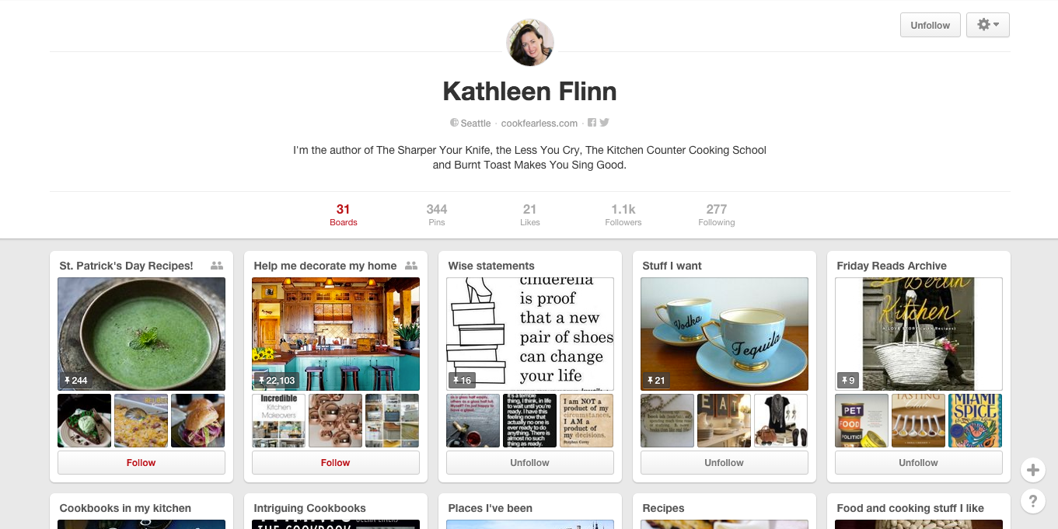The width and height of the screenshot is (1058, 529).
Task: Unfollow the Stuff I want board
Action: 725,463
